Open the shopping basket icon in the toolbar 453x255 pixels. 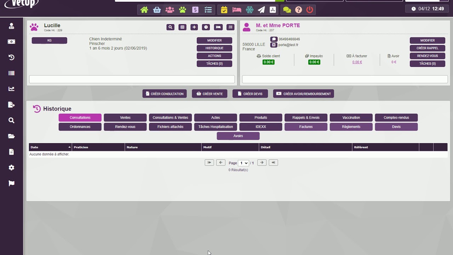click(157, 10)
